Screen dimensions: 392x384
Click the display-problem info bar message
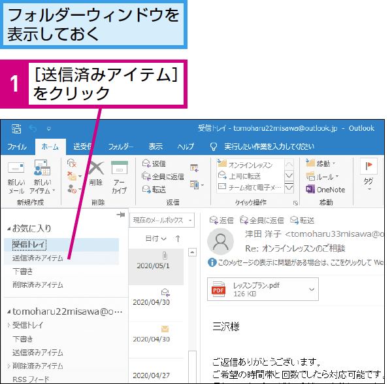click(295, 262)
